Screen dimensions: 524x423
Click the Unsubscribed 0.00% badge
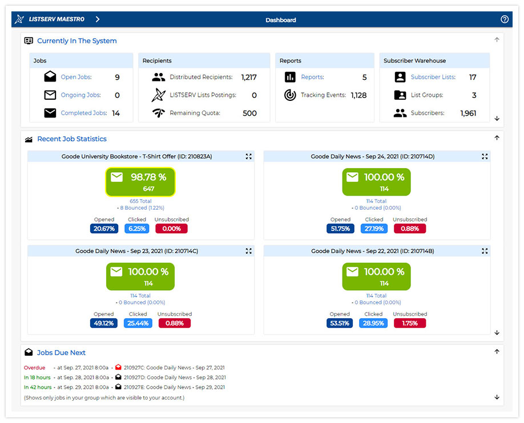(x=171, y=229)
